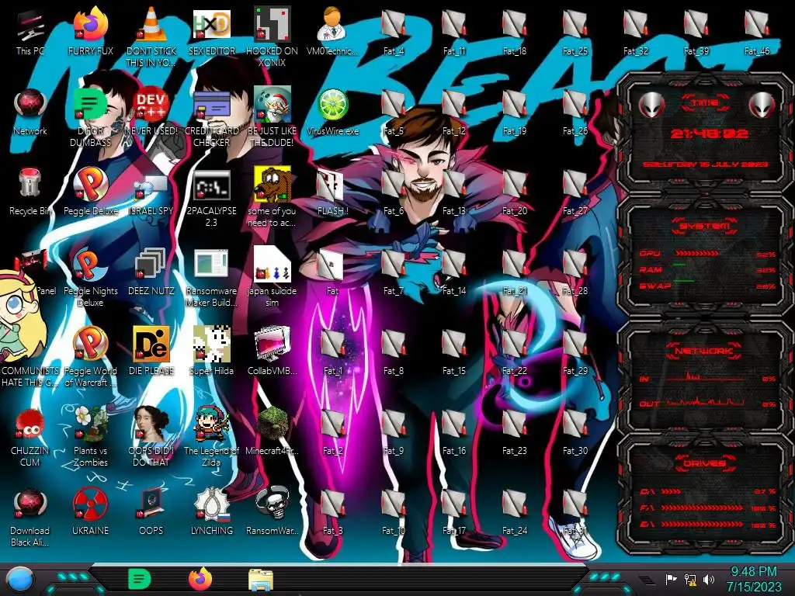The width and height of the screenshot is (795, 596).
Task: Launch Plants vs Zombies shortcut
Action: pos(90,424)
